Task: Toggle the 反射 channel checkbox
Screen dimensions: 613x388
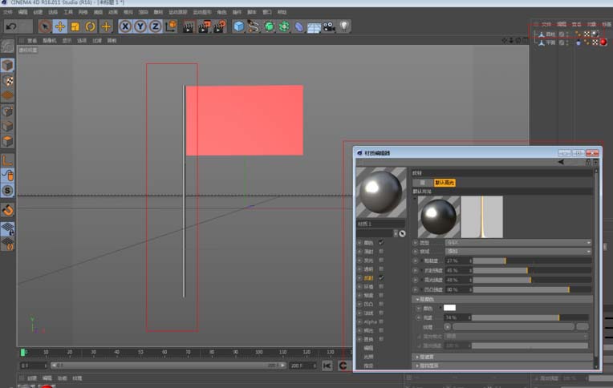Action: [x=381, y=277]
